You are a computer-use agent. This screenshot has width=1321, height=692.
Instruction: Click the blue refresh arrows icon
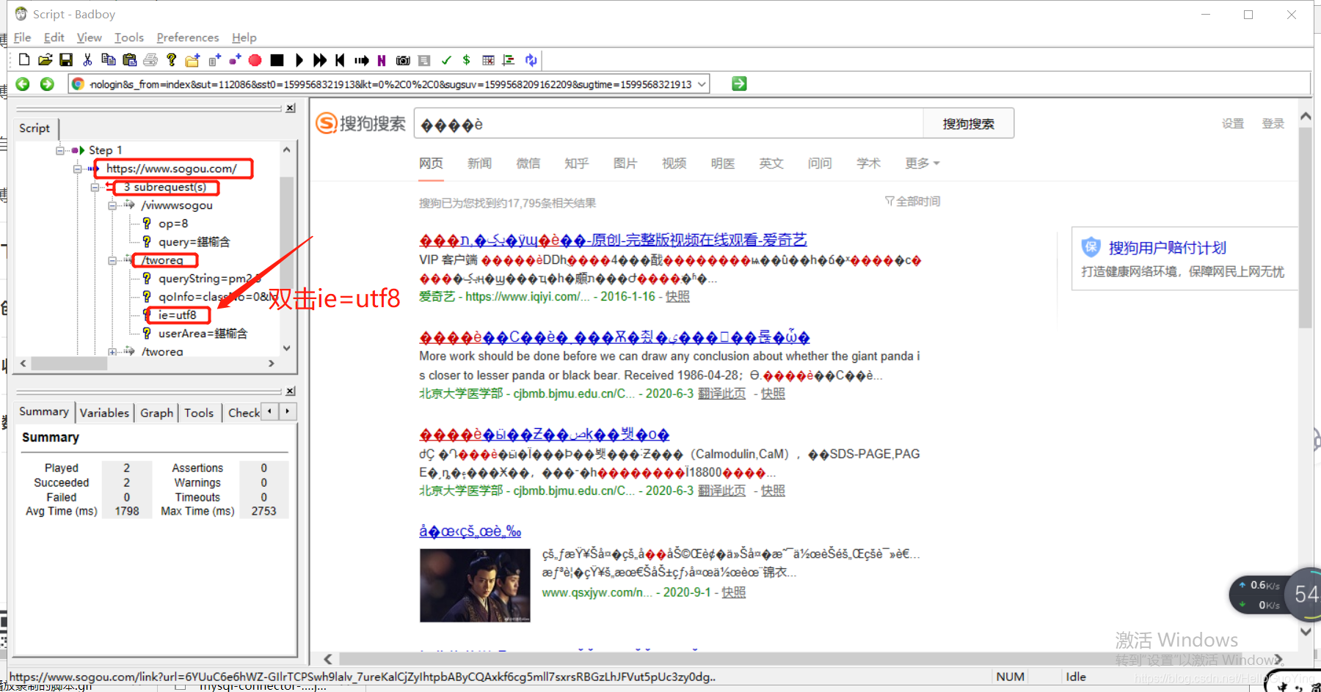[531, 60]
